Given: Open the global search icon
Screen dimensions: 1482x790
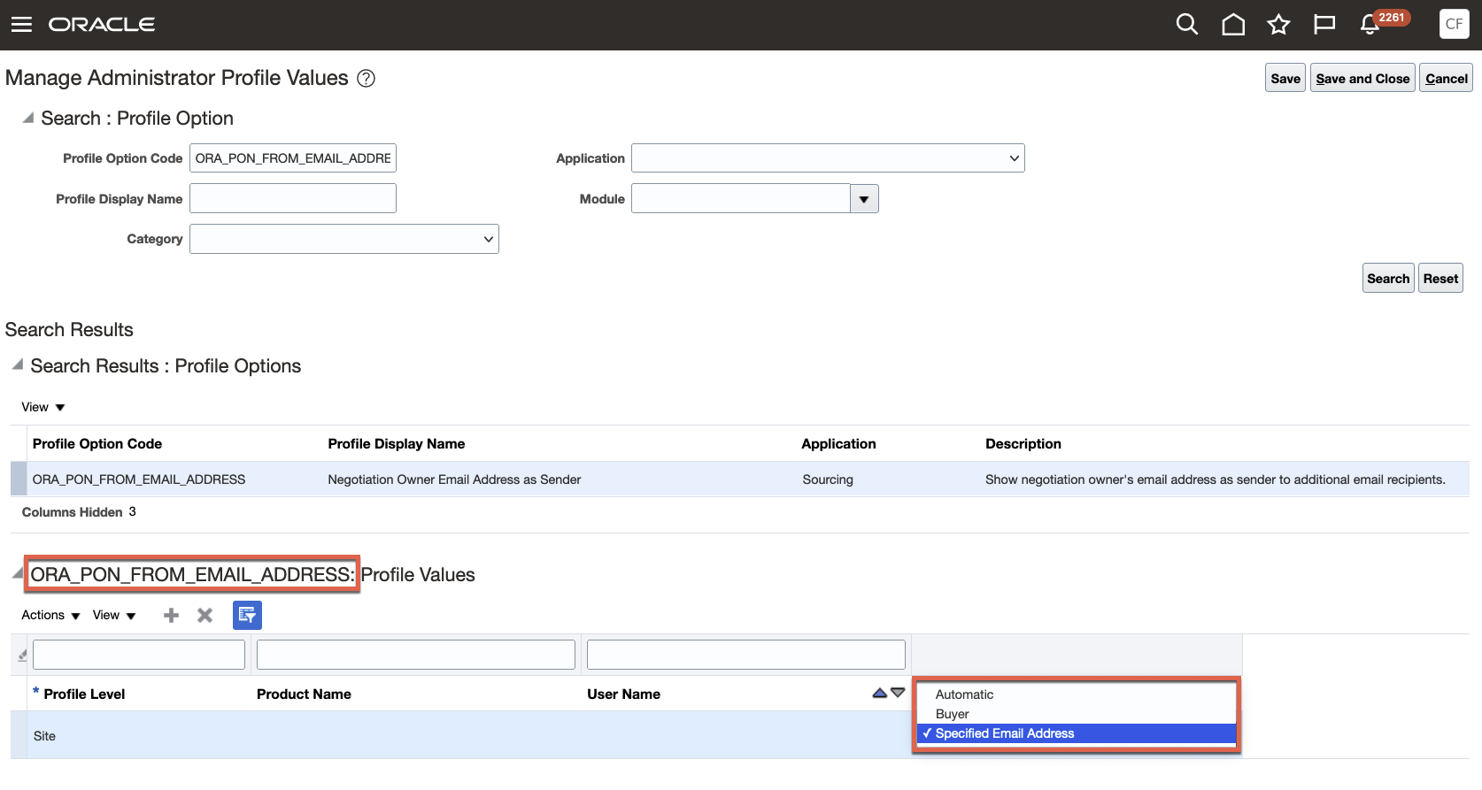Looking at the screenshot, I should (x=1187, y=25).
